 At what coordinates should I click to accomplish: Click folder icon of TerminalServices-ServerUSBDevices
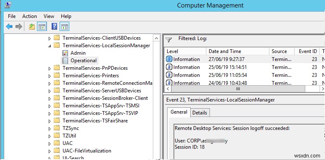(x=57, y=91)
